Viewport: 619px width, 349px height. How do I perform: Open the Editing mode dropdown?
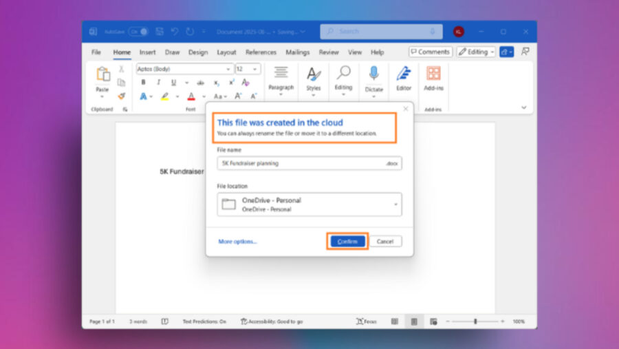[x=476, y=52]
